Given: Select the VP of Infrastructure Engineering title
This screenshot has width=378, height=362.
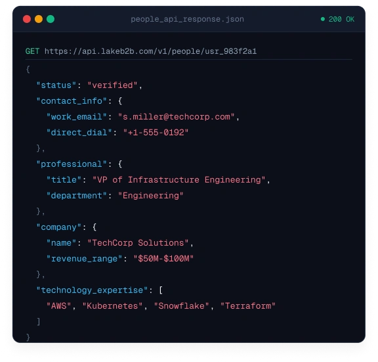Looking at the screenshot, I should (x=179, y=180).
